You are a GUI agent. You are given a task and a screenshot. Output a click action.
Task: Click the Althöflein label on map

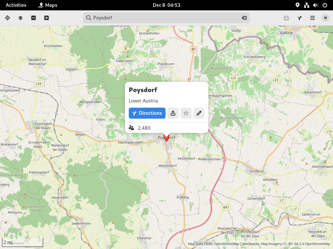pos(270,180)
